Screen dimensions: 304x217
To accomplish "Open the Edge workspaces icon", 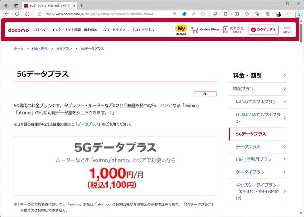I will coord(6,6).
